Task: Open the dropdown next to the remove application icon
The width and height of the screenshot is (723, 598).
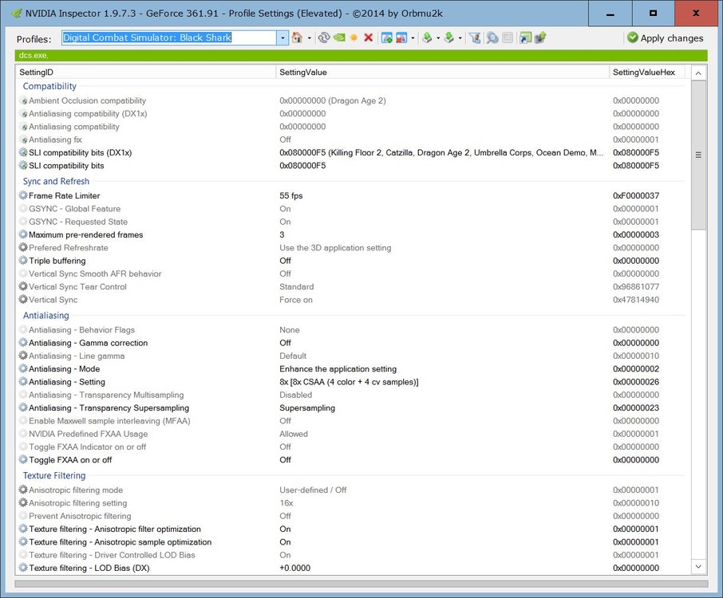Action: click(413, 38)
